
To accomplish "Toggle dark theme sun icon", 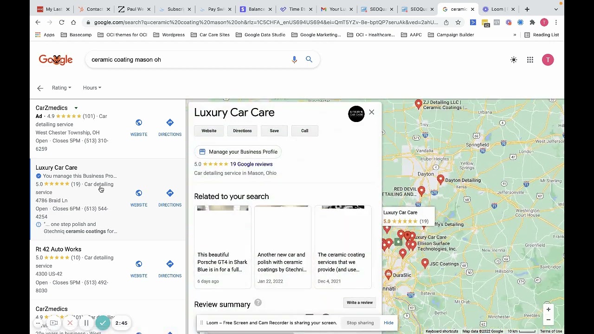I will [514, 60].
